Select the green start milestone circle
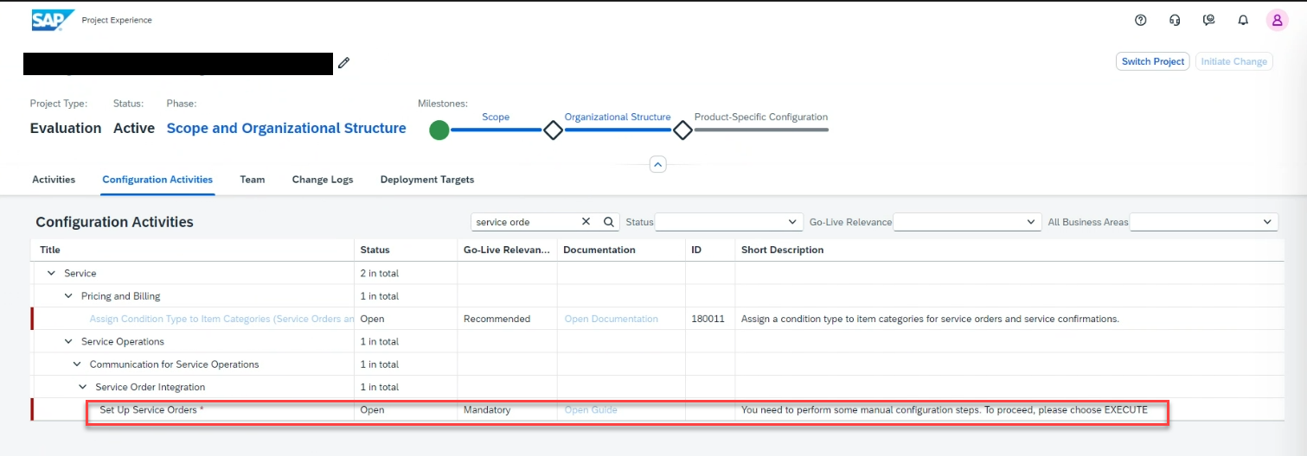The width and height of the screenshot is (1307, 456). pyautogui.click(x=439, y=130)
